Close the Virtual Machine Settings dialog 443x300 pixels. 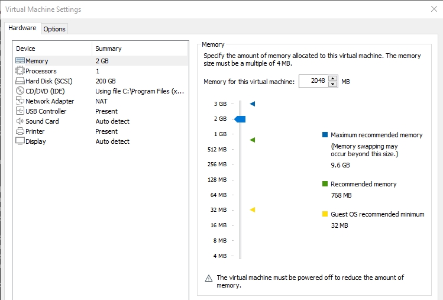click(x=434, y=9)
